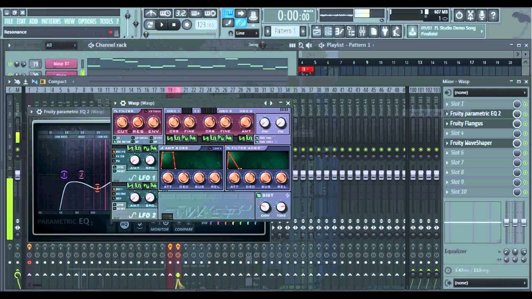This screenshot has height=299, width=532.
Task: Expand Fruity parametric EQ 2 slot arrow
Action: pyautogui.click(x=447, y=114)
